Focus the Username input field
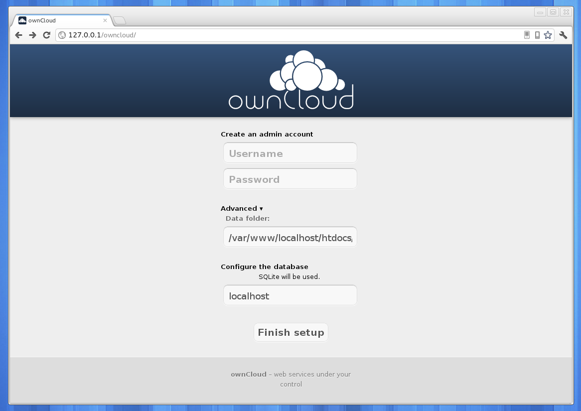This screenshot has width=581, height=411. 290,153
